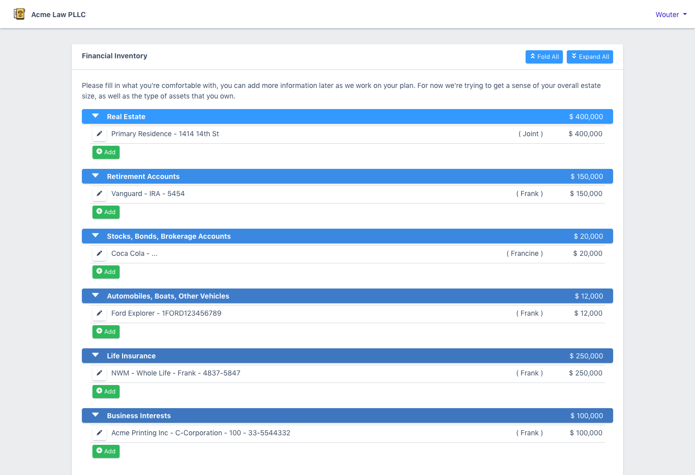This screenshot has height=475, width=695.
Task: Edit the Primary Residence entry pencil icon
Action: click(x=100, y=134)
